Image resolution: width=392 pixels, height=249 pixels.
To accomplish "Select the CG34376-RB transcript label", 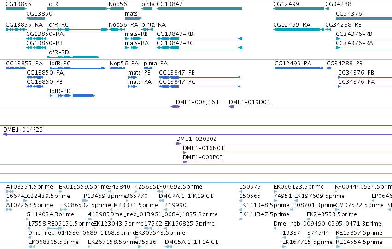I will point(354,34).
